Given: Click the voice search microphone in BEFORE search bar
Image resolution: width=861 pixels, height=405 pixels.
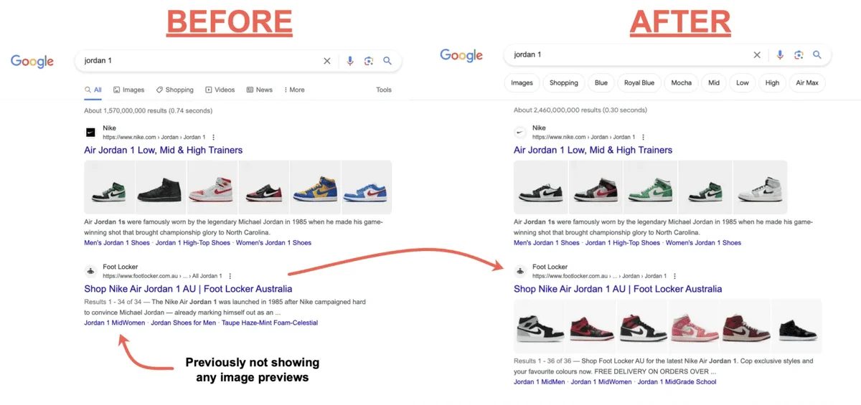Looking at the screenshot, I should pos(350,61).
